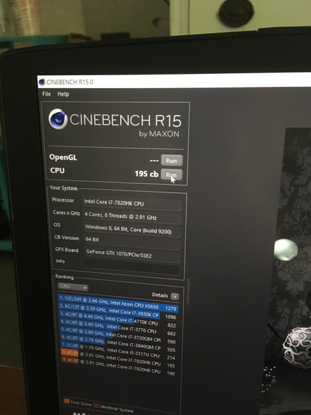The width and height of the screenshot is (311, 415).
Task: Open the CPU ranking dropdown
Action: [73, 287]
